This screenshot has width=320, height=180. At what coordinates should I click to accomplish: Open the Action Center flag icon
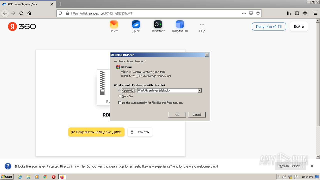(296, 177)
